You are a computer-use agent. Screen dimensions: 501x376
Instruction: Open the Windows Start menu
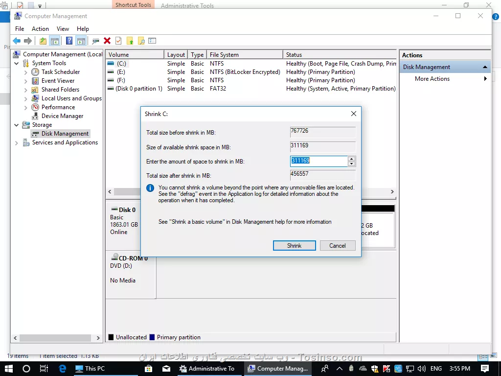click(9, 369)
